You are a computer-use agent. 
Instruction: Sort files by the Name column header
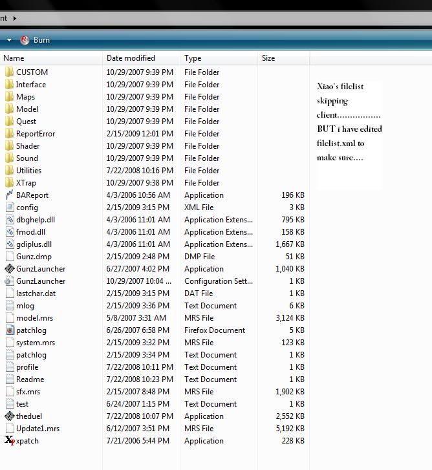[x=14, y=58]
